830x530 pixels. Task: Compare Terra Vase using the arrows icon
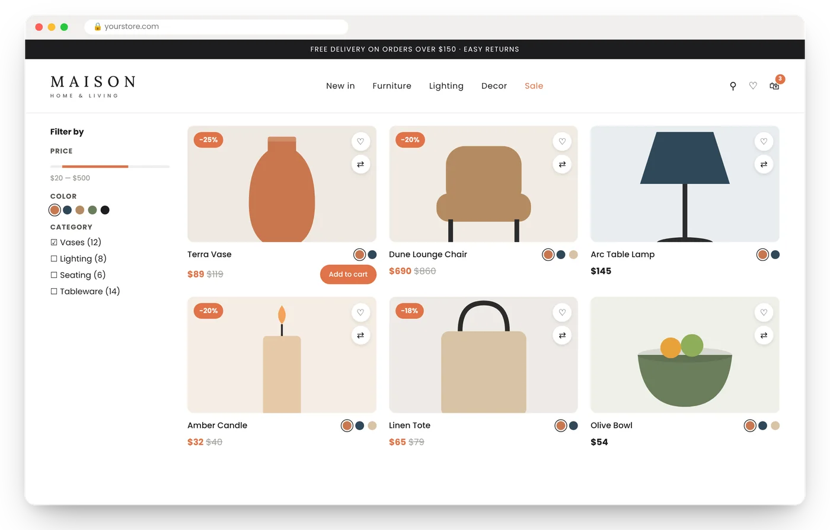360,164
